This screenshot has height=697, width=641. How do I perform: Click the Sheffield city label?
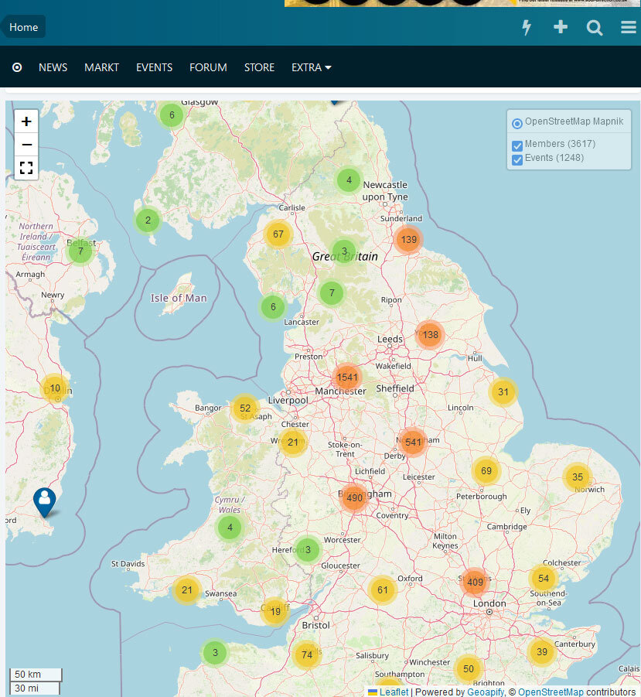[x=395, y=388]
